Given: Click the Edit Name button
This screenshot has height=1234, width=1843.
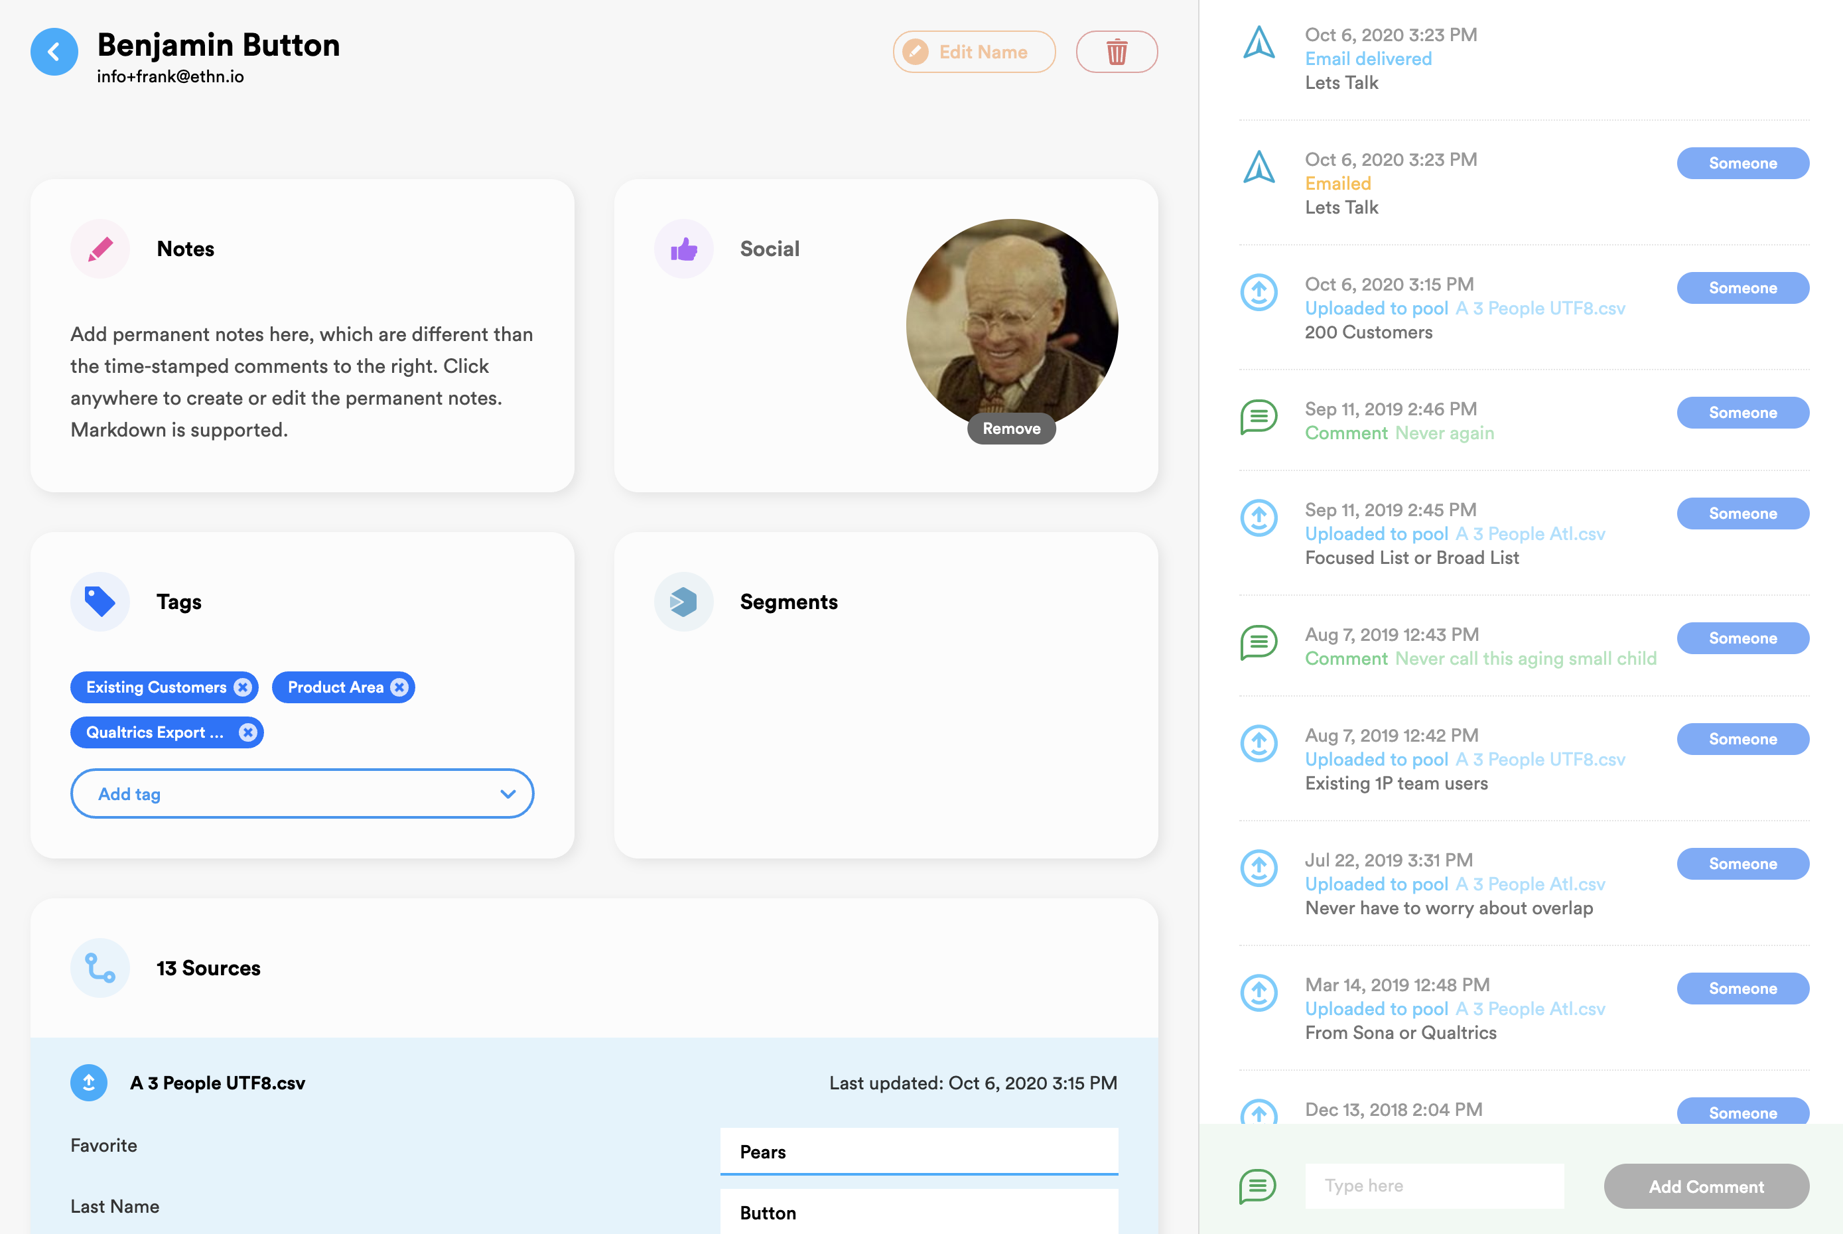Looking at the screenshot, I should 973,52.
